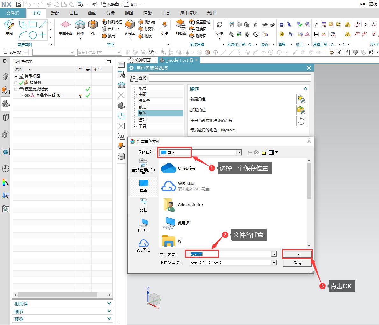The height and width of the screenshot is (325, 379).
Task: Click the Datum Plane (基准平面) icon
Action: point(66,26)
